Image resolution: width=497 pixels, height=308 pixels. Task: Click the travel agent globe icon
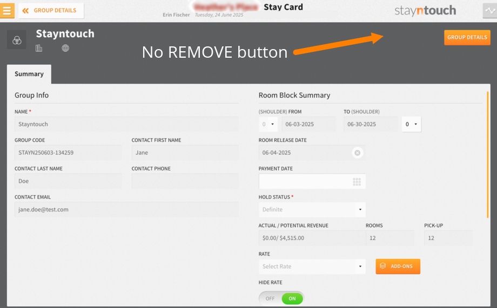[x=65, y=48]
